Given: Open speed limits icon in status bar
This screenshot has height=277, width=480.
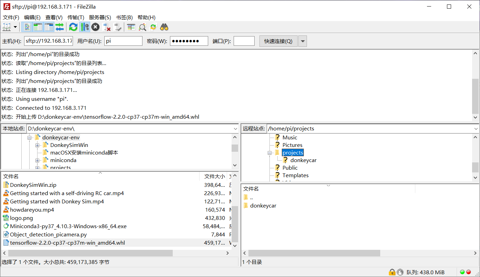Looking at the screenshot, I should tap(400, 272).
